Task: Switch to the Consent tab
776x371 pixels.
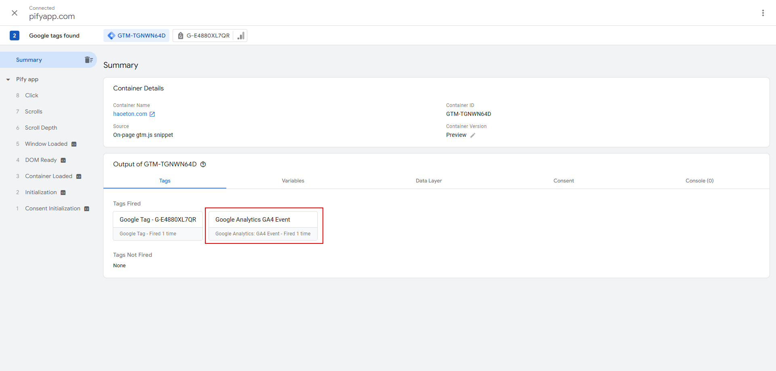Action: pos(564,180)
